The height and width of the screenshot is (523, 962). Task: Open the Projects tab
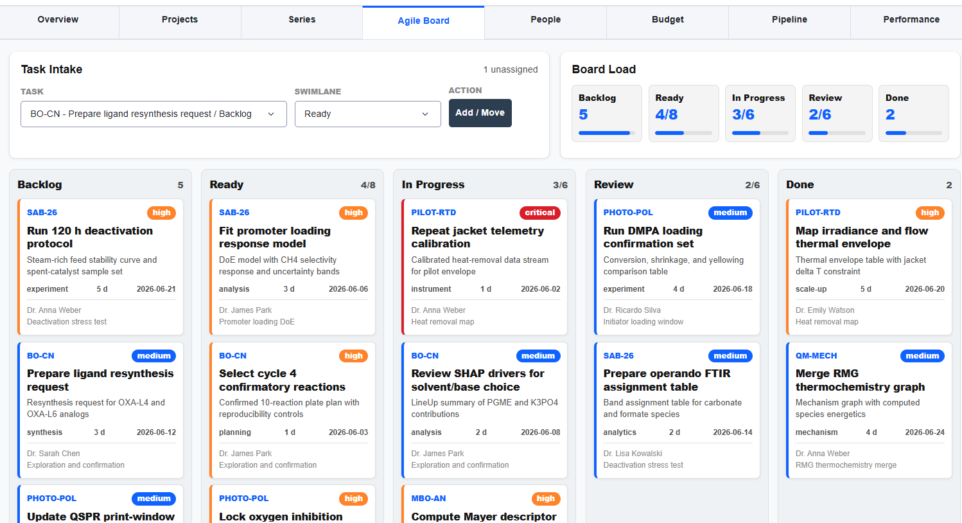[x=180, y=20]
